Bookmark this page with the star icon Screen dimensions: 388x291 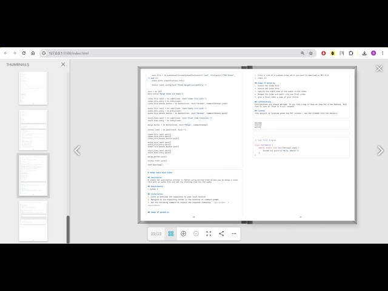coord(311,53)
